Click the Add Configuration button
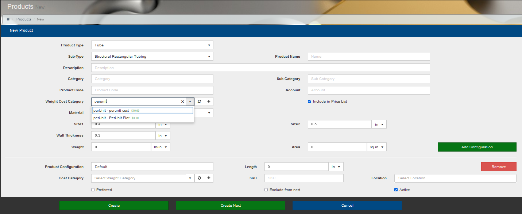The image size is (522, 214). click(477, 147)
